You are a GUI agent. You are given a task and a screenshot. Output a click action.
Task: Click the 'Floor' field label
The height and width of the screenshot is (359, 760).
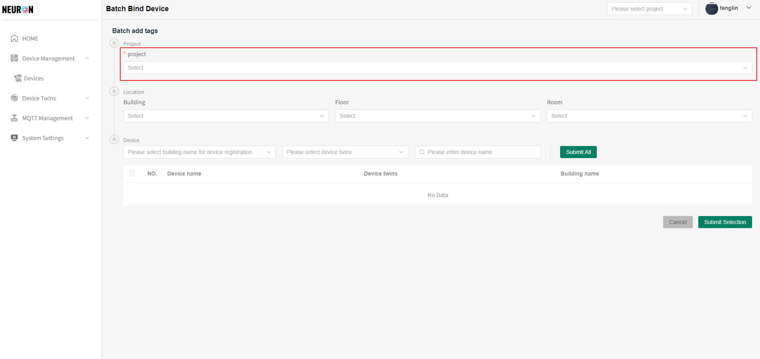point(342,102)
